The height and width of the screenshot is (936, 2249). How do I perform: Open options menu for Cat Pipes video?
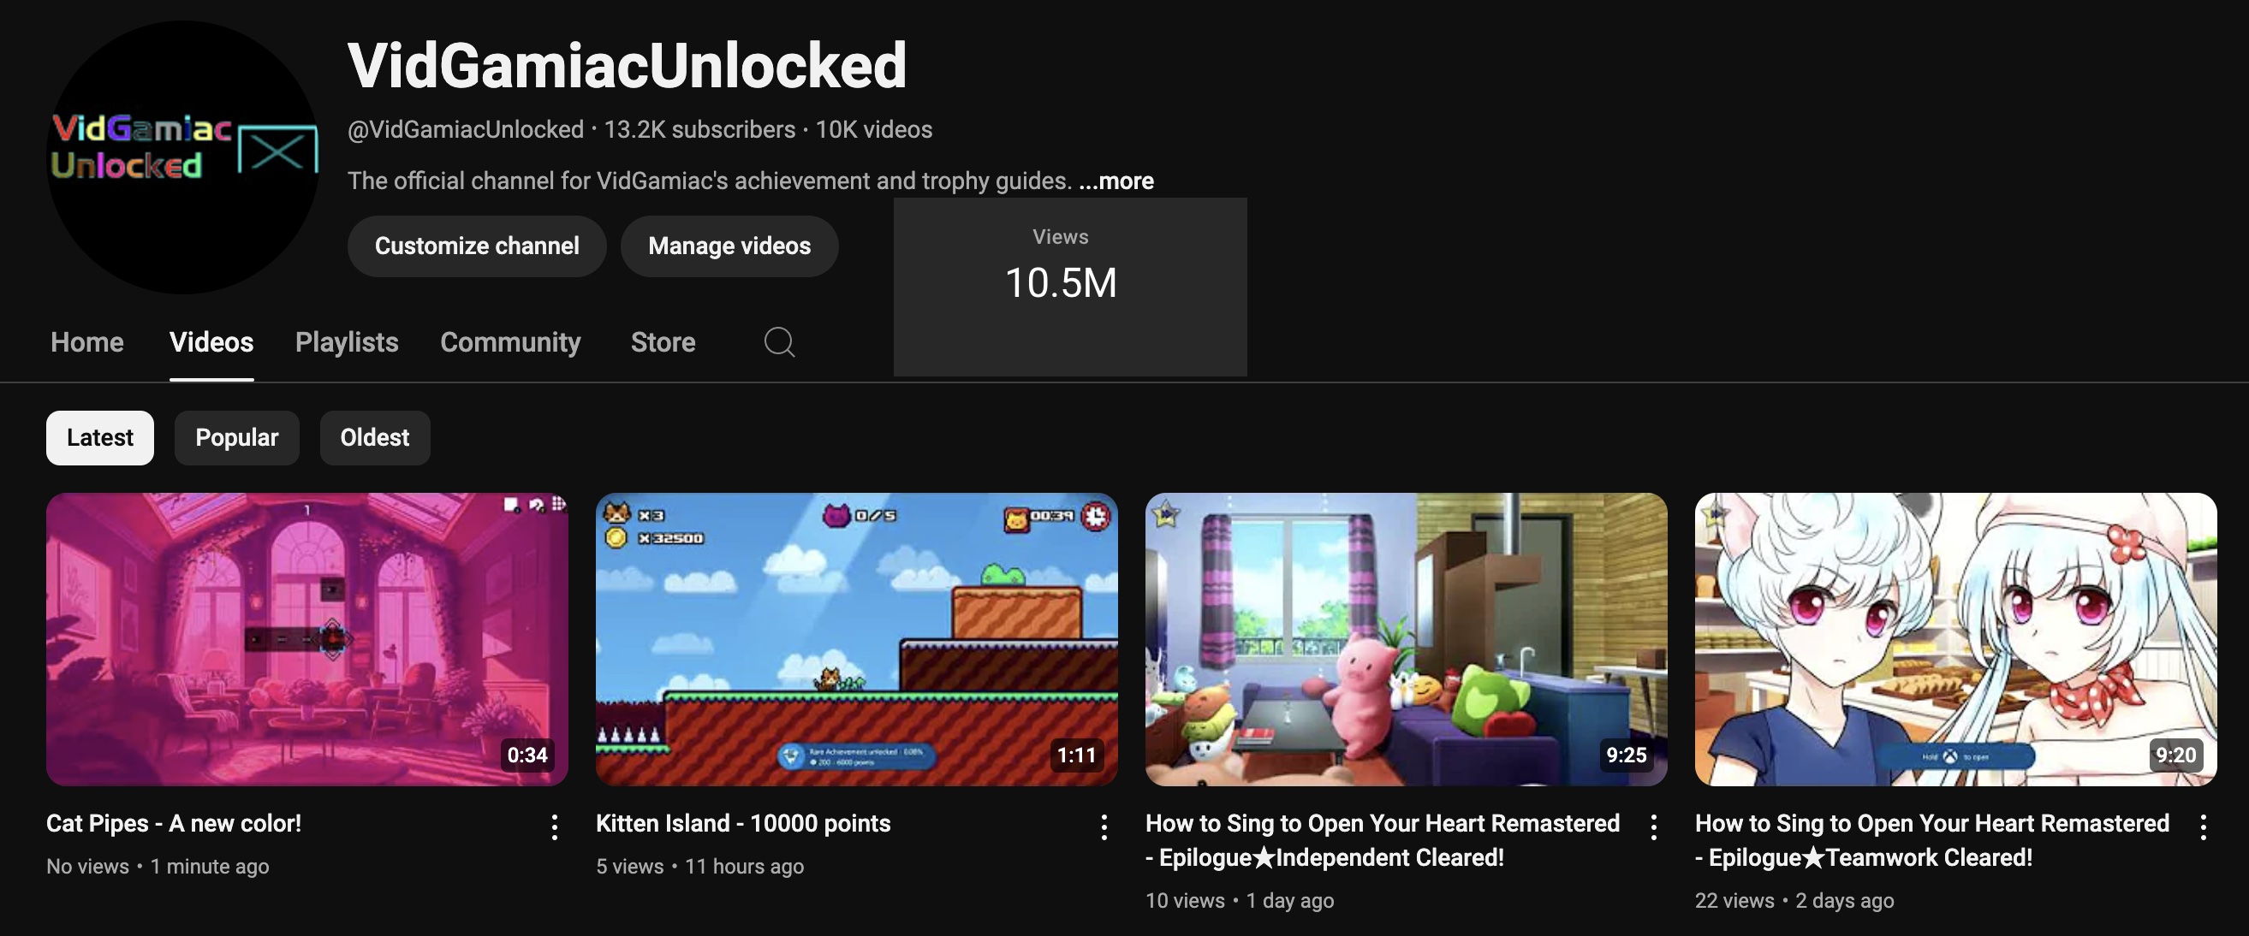coord(555,827)
